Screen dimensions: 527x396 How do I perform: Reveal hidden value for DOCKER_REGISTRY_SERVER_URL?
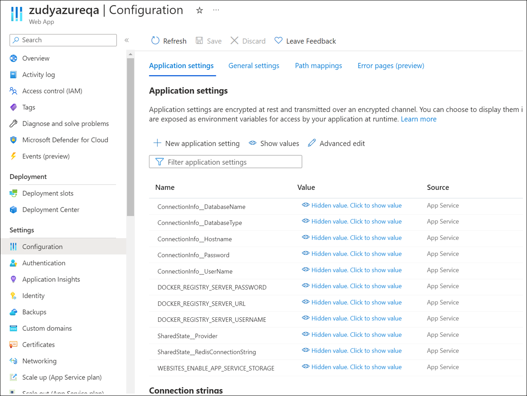(x=352, y=302)
